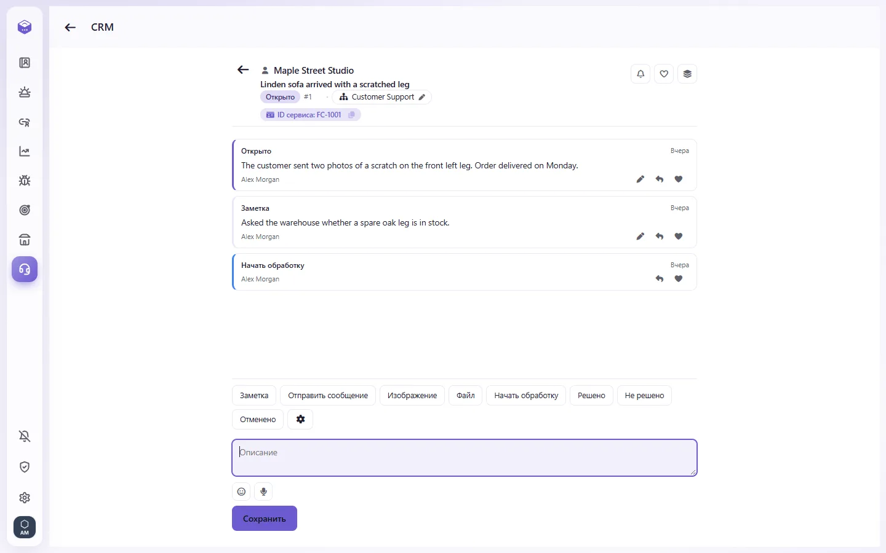Edit the Customer Support department assignment
This screenshot has height=553, width=886.
[421, 97]
